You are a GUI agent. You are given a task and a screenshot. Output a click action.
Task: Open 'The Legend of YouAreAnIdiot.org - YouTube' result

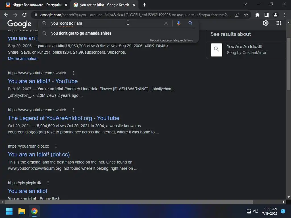[x=63, y=118]
